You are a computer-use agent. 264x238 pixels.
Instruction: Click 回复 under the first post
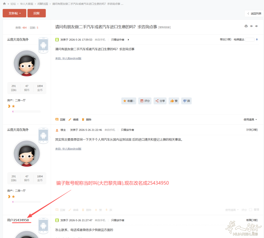(60, 119)
